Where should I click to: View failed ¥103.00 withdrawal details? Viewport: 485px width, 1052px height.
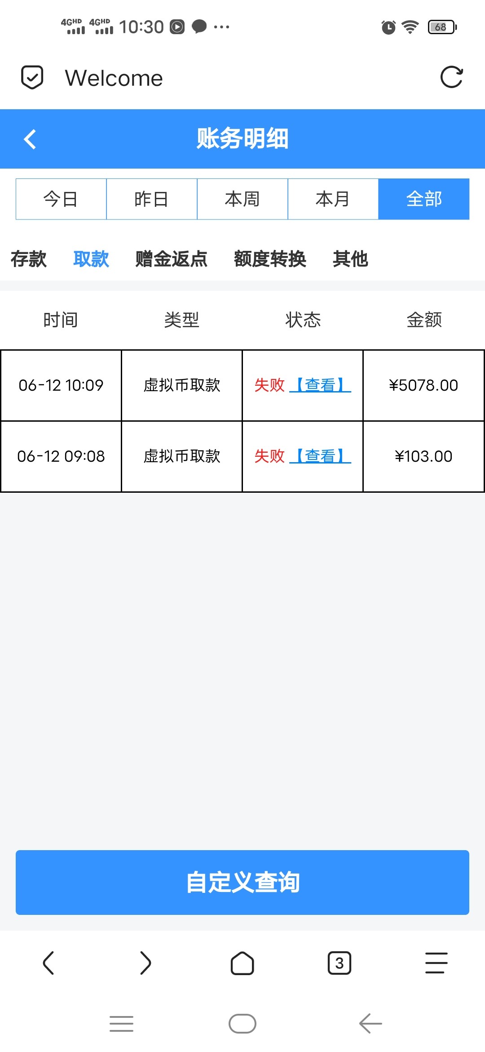320,456
